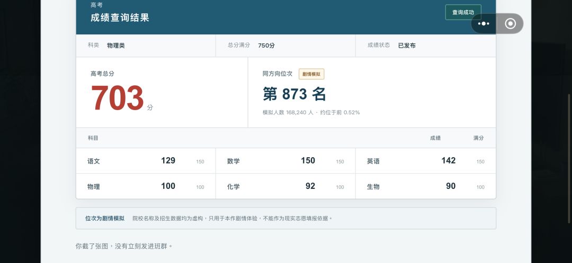Click the 生物 score 90
Screen dimensions: 572x263
pyautogui.click(x=451, y=186)
